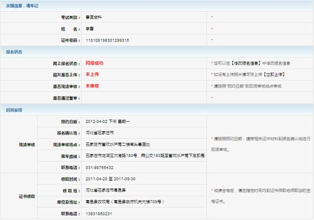Click the ID number 110108198301299315
314x220 pixels.
(x=108, y=40)
